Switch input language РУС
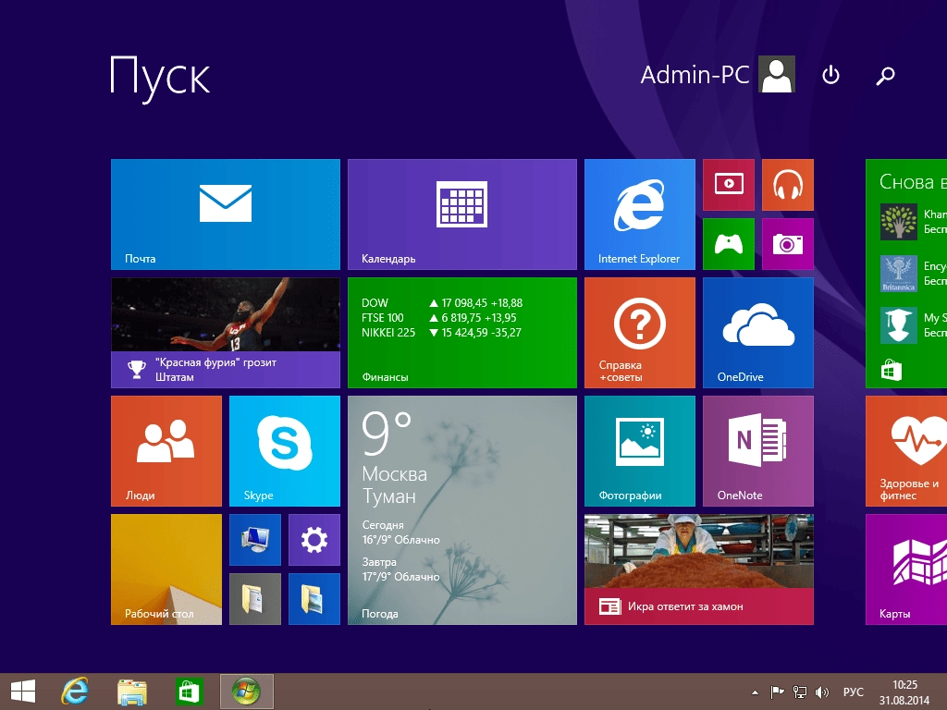947x710 pixels. point(854,692)
